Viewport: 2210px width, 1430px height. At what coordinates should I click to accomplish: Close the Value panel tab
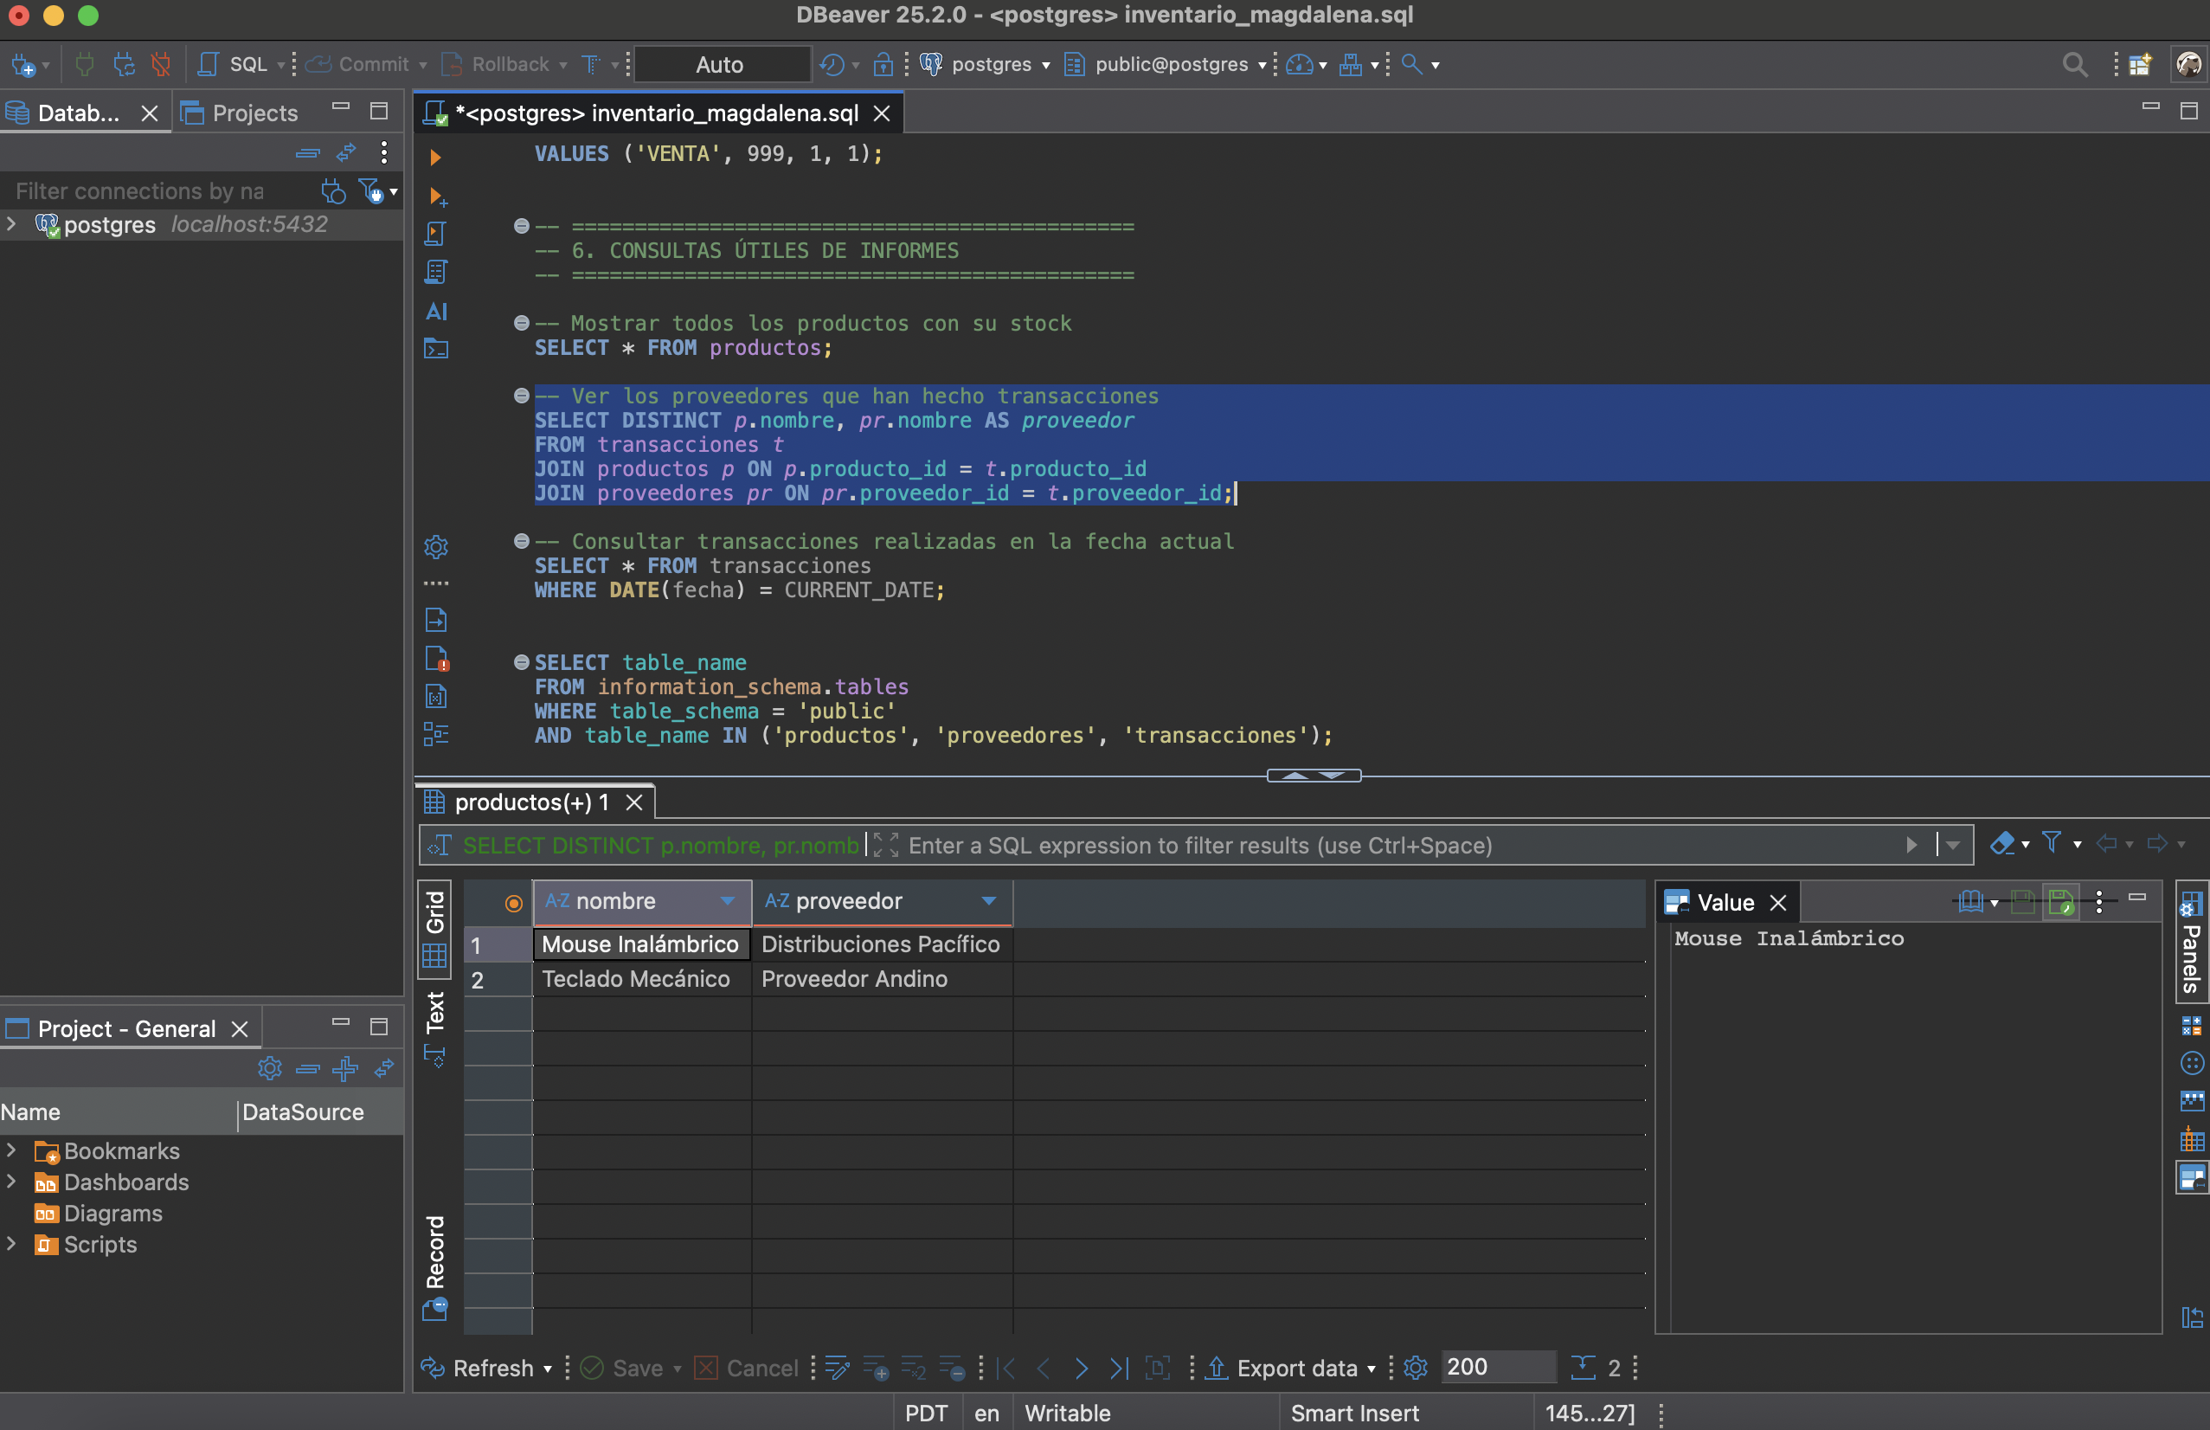pyautogui.click(x=1778, y=903)
